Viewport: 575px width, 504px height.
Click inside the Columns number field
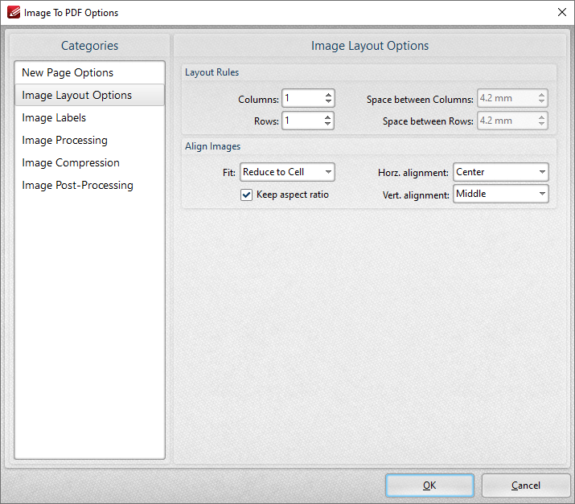tap(303, 98)
